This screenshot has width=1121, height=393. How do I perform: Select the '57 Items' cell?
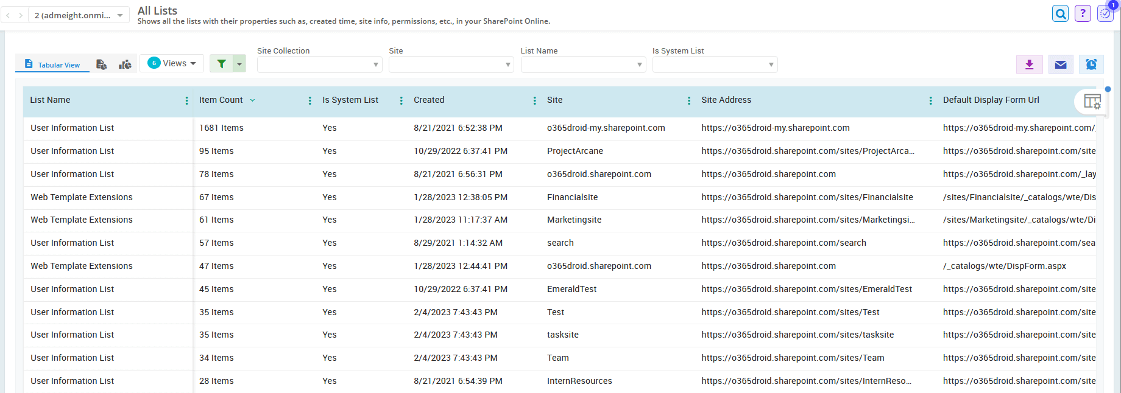pyautogui.click(x=216, y=243)
